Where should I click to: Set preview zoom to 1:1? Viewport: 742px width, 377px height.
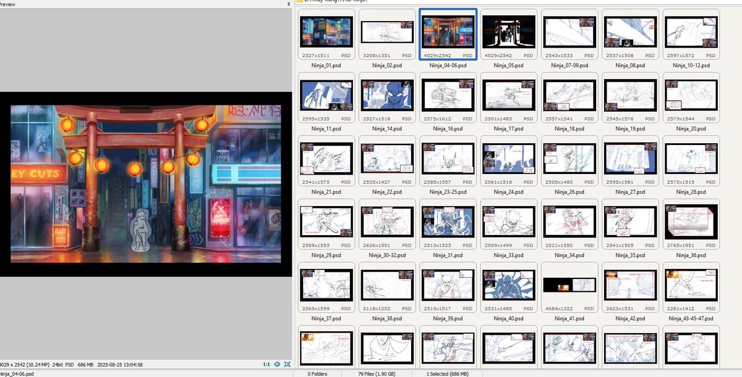(x=267, y=365)
